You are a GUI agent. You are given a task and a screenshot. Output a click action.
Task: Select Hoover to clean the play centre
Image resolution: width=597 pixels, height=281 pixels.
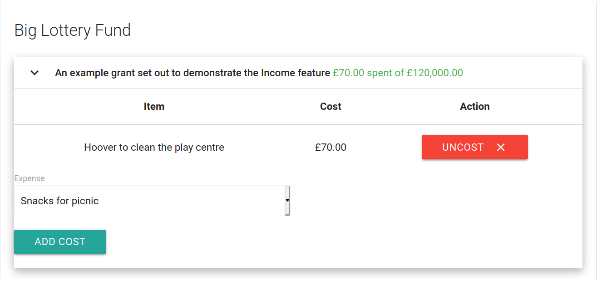(x=154, y=148)
